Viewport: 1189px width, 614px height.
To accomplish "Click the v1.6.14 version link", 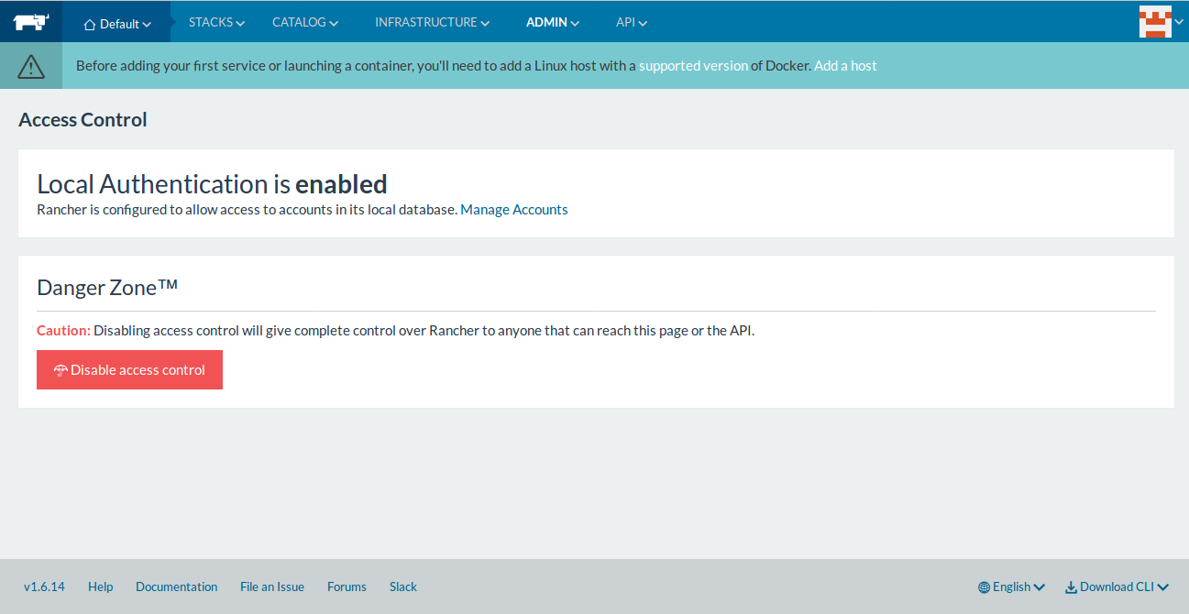I will coord(44,587).
